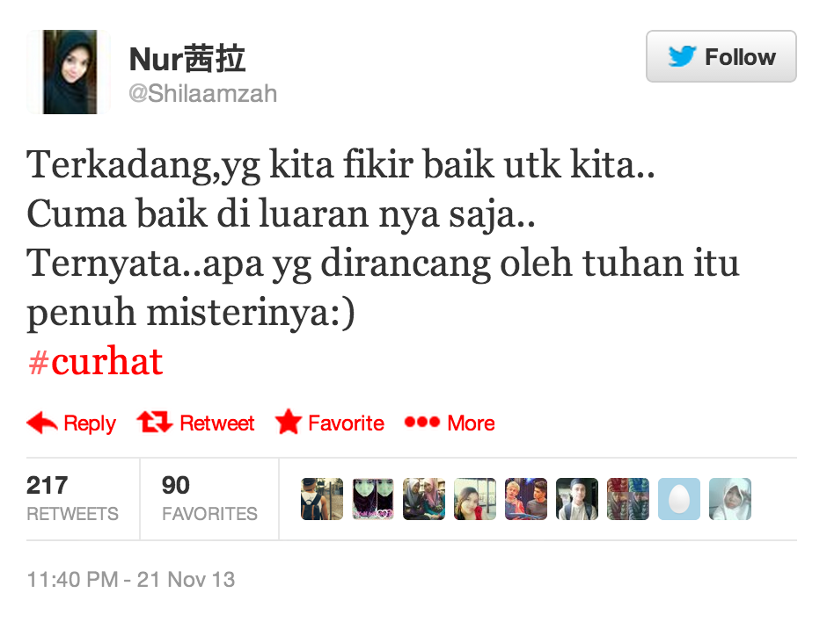Open the default egg avatar
Image resolution: width=827 pixels, height=622 pixels.
click(679, 499)
